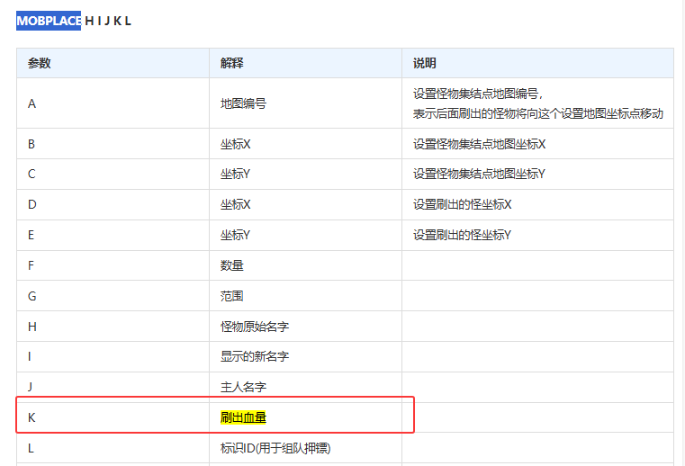Click the 范围 cell in row G
The image size is (685, 466).
coord(232,296)
